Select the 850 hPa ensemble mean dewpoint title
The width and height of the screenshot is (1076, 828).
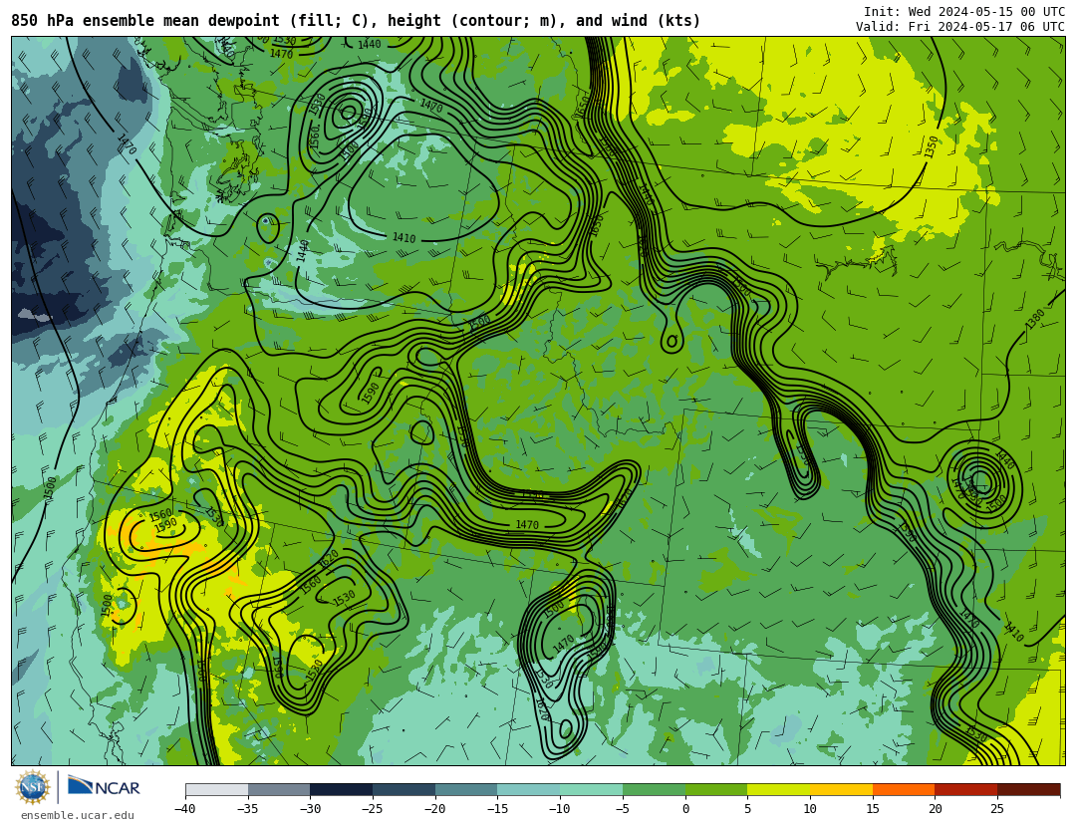(356, 21)
